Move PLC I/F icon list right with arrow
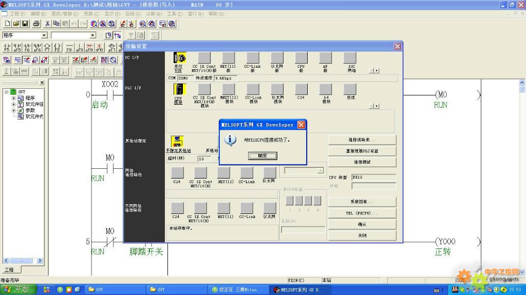The width and height of the screenshot is (526, 295). [x=377, y=106]
